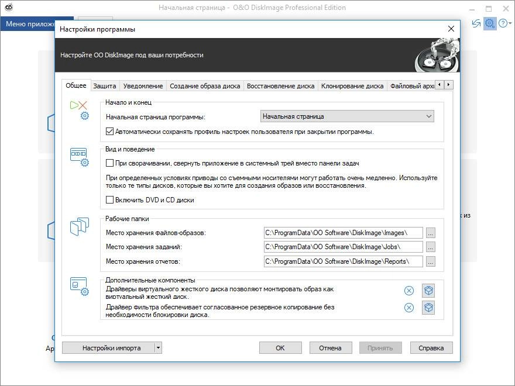This screenshot has height=386, width=515.
Task: Open the Клонирование диска tab
Action: (x=352, y=86)
